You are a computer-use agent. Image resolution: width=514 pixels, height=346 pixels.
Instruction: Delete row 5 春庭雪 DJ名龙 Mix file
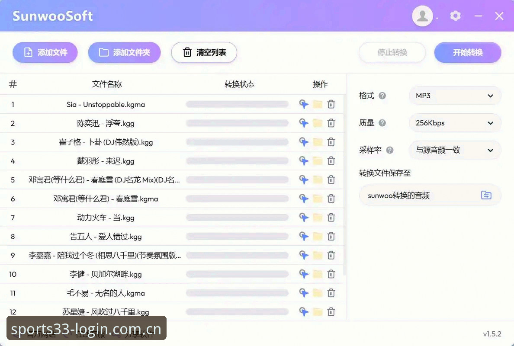click(331, 179)
